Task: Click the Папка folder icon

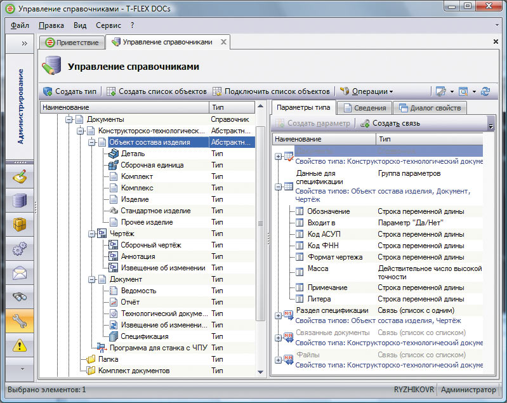Action: point(91,359)
